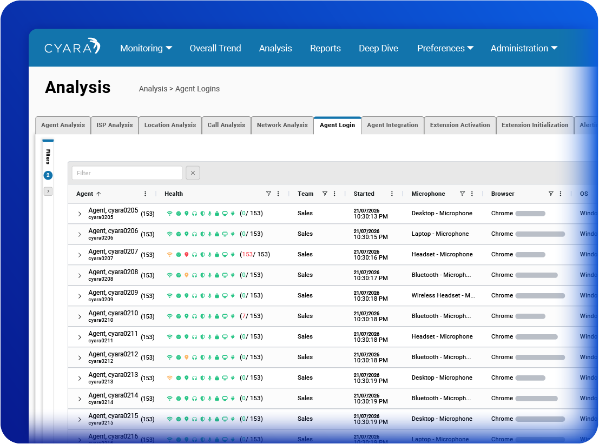Open the Deep Dive nav item

point(378,48)
